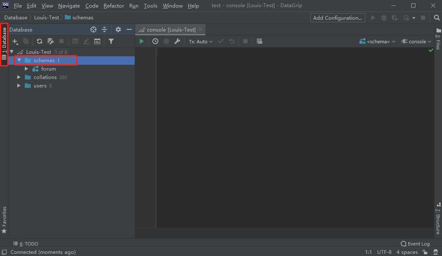
Task: Click the Rollback undo icon
Action: click(x=232, y=41)
